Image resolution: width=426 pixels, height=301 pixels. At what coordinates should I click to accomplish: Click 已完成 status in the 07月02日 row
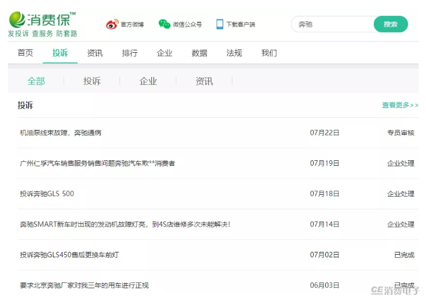tap(404, 255)
